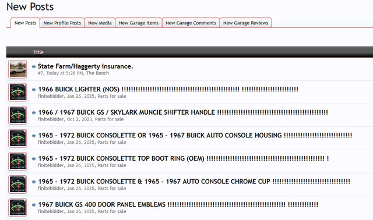The height and width of the screenshot is (220, 373).
Task: Click the Oct 2, 2023 date text
Action: tap(79, 119)
